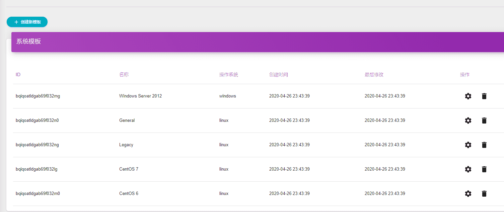
Task: Click creation time of Windows Server 2012 row
Action: point(289,96)
